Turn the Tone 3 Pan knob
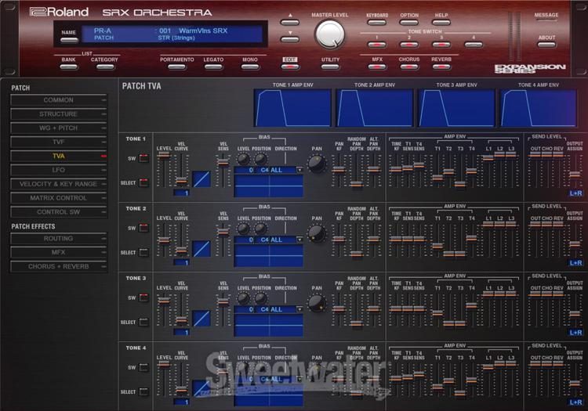 [317, 303]
